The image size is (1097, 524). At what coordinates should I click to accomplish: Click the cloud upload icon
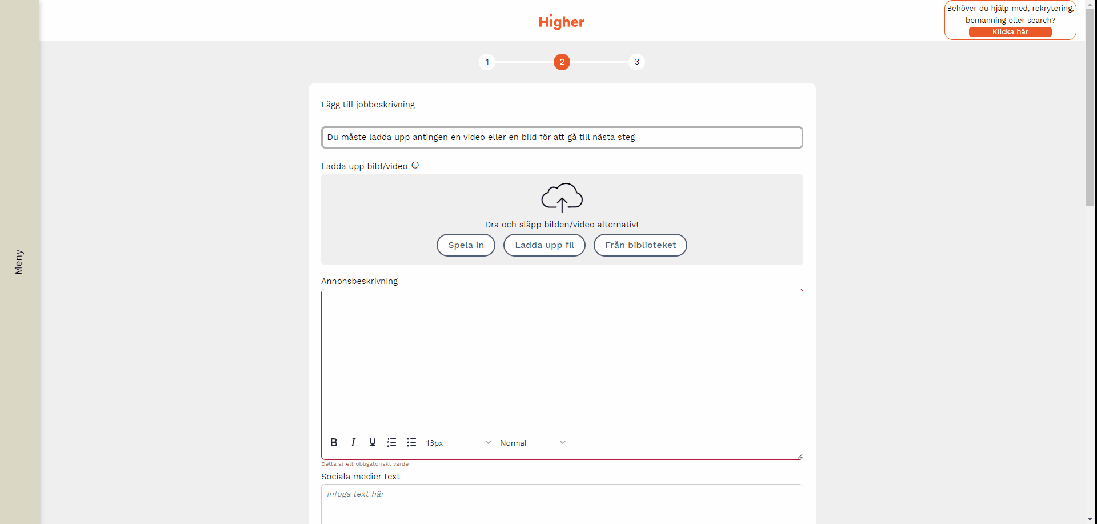click(562, 197)
